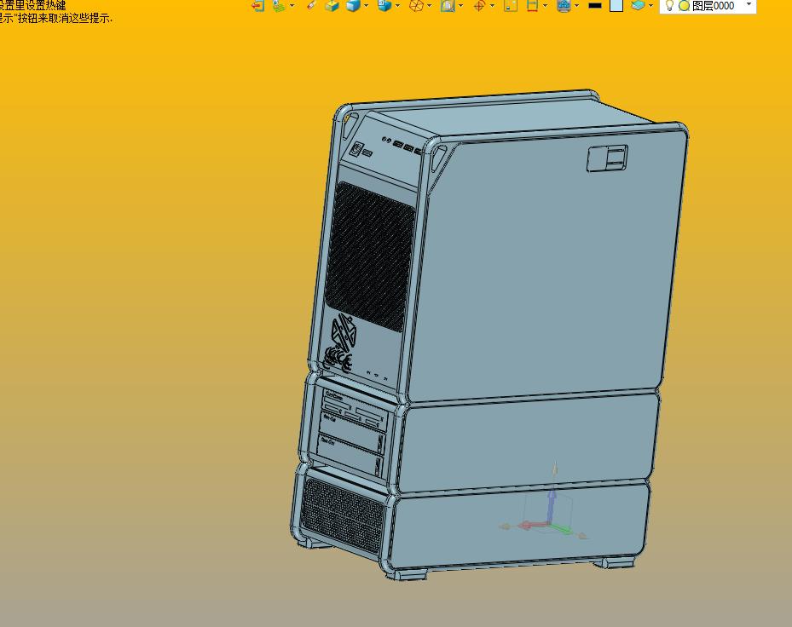The image size is (792, 627).
Task: Toggle the light bulb layer visibility icon
Action: point(669,6)
